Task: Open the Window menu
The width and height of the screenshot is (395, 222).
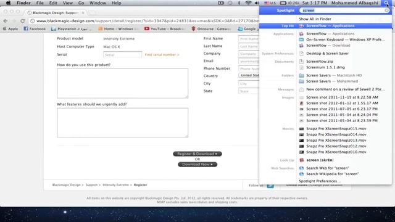Action: click(98, 3)
